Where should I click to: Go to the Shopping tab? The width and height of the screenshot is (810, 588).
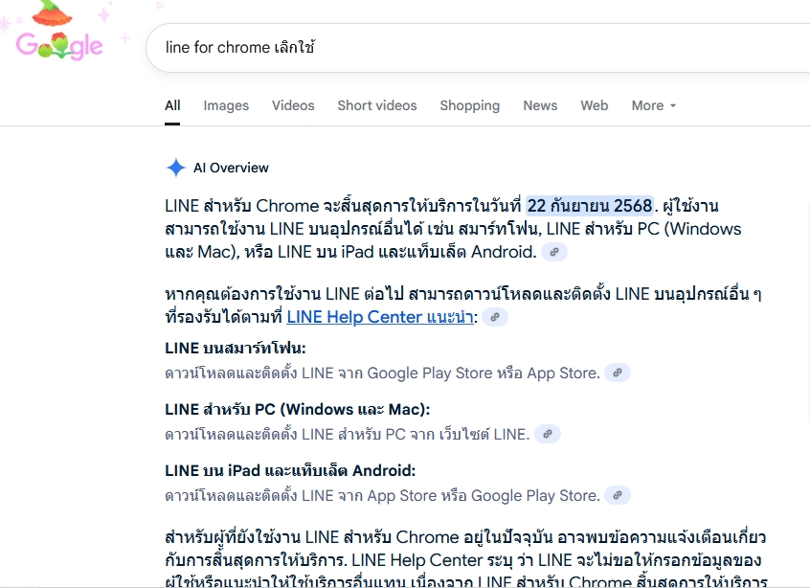469,105
